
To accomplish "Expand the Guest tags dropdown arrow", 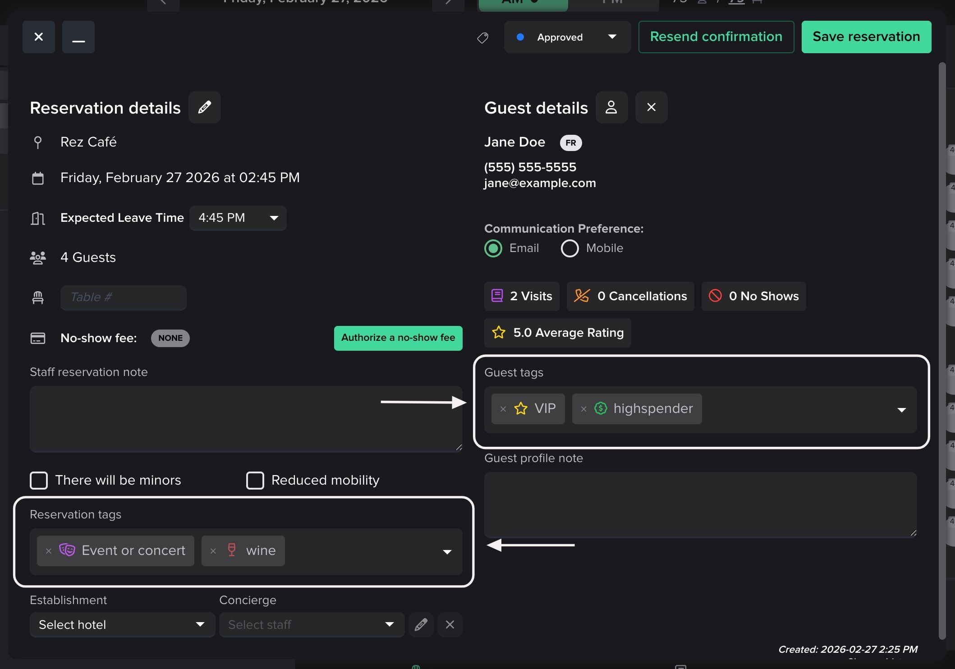I will 901,410.
